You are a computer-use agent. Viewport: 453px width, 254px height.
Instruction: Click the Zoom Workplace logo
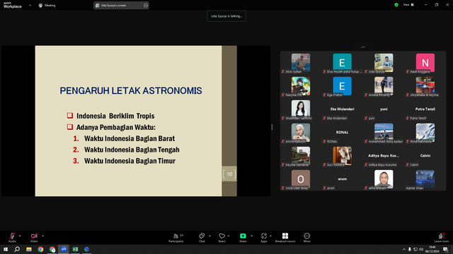pos(13,5)
